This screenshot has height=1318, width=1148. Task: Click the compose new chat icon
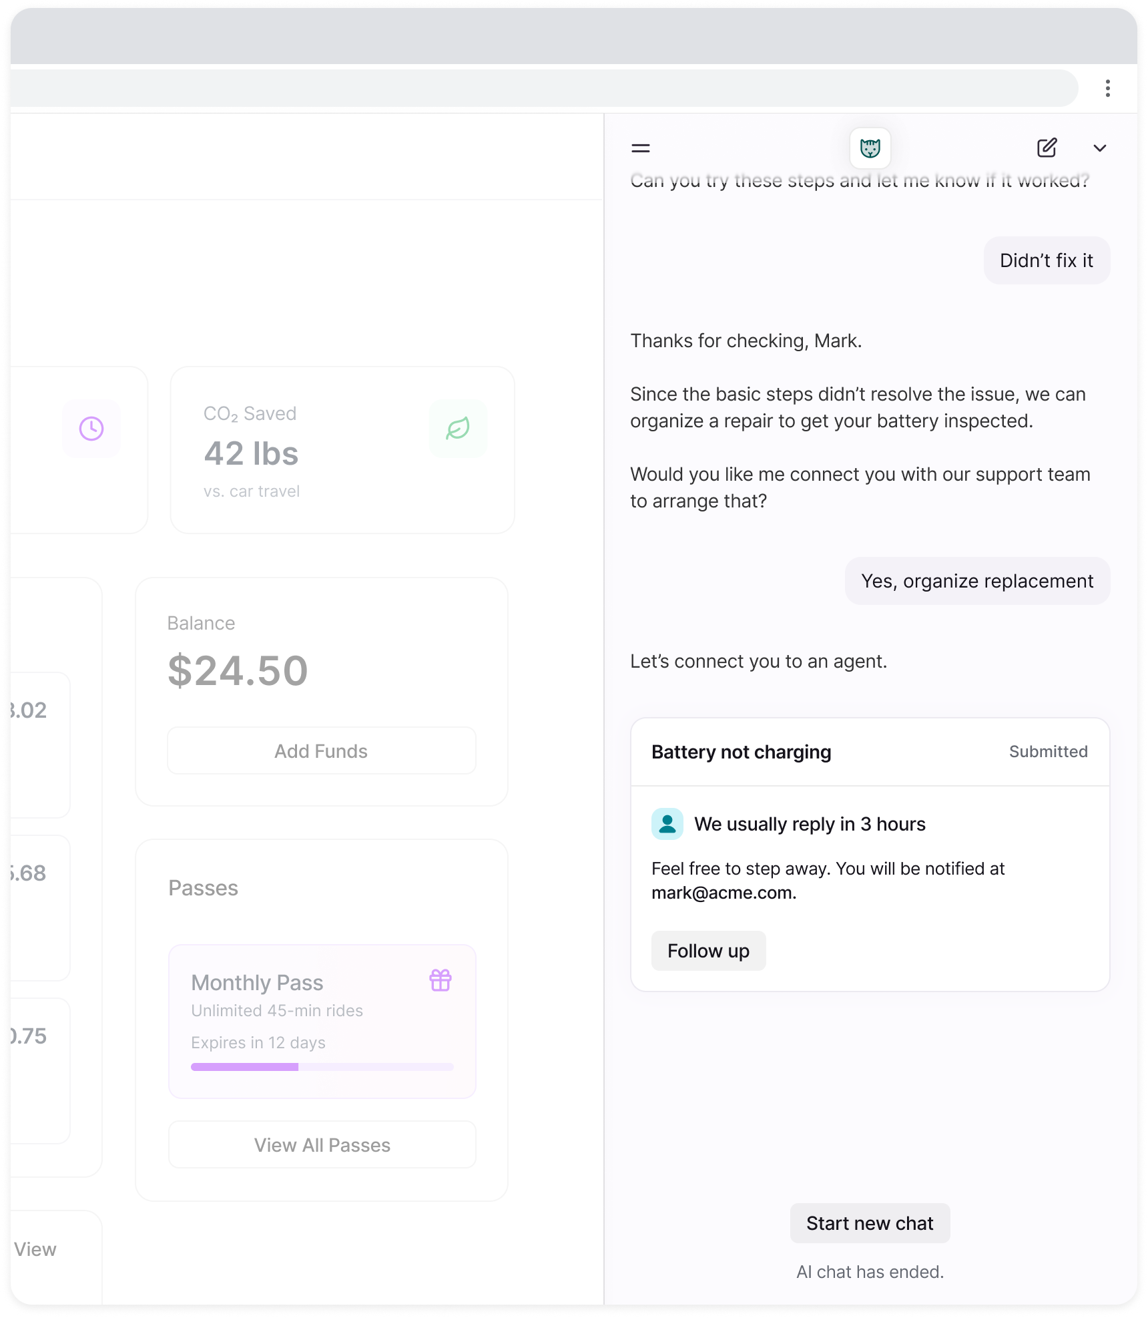(x=1047, y=148)
